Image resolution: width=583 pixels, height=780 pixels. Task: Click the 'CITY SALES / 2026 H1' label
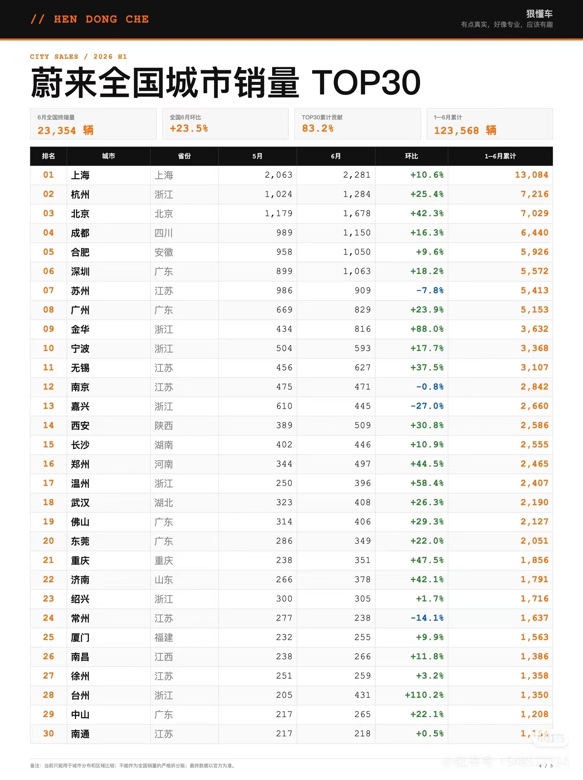(x=78, y=57)
